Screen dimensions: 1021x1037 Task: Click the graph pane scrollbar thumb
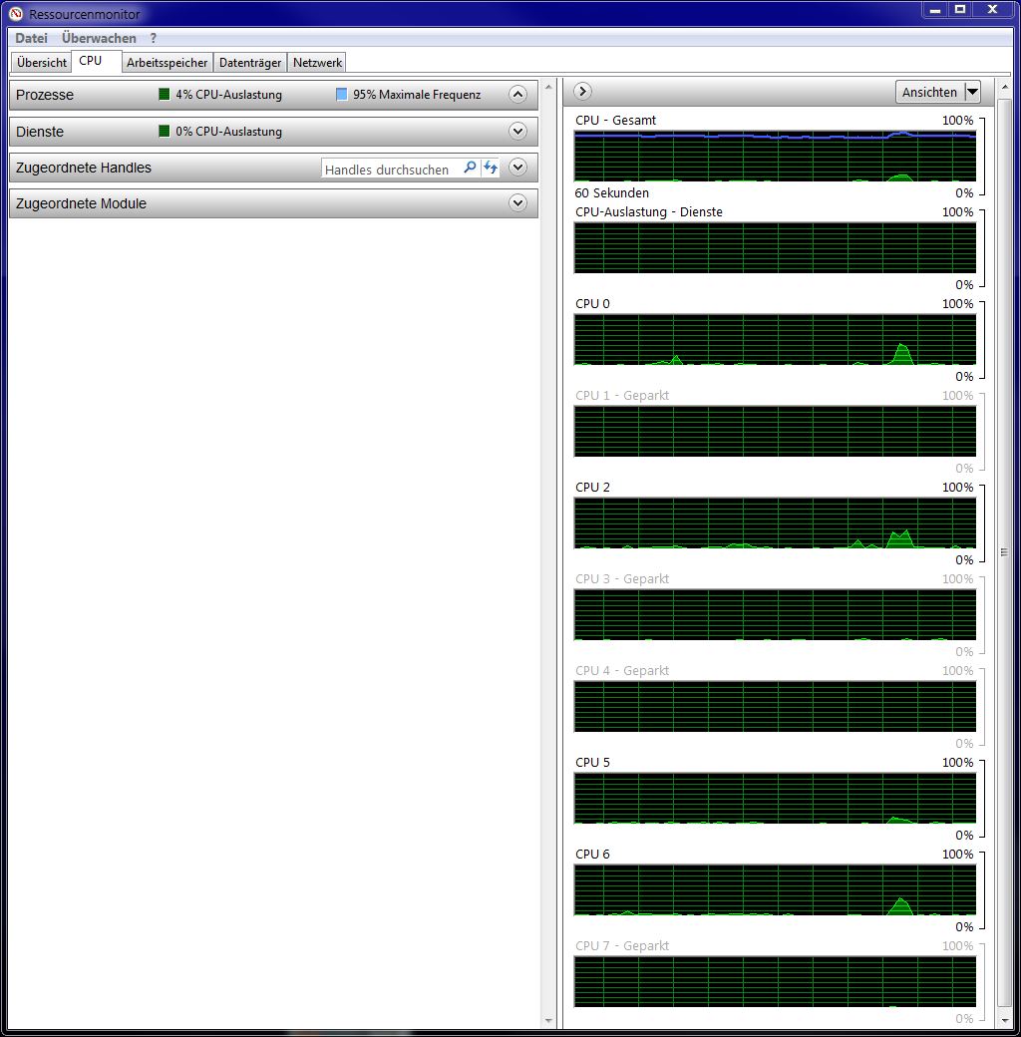1004,552
